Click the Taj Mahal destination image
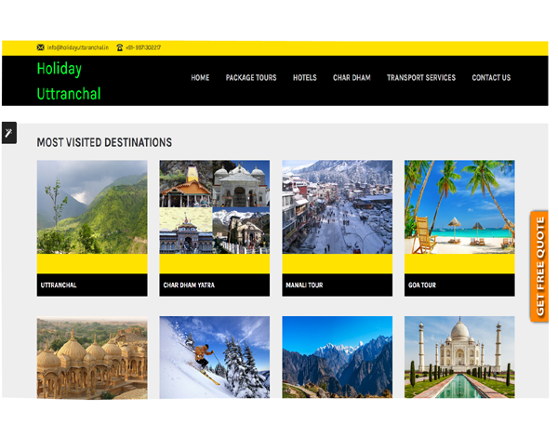 point(459,357)
